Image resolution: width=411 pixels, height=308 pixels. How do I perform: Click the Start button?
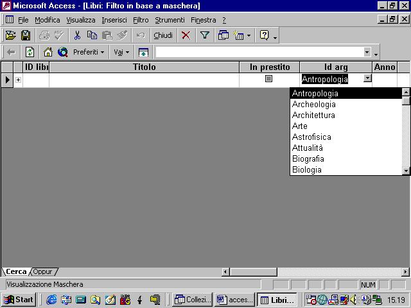(19, 300)
